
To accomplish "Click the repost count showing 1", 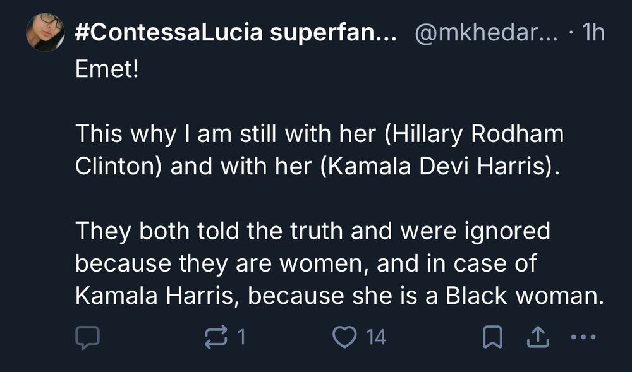I will pos(240,339).
